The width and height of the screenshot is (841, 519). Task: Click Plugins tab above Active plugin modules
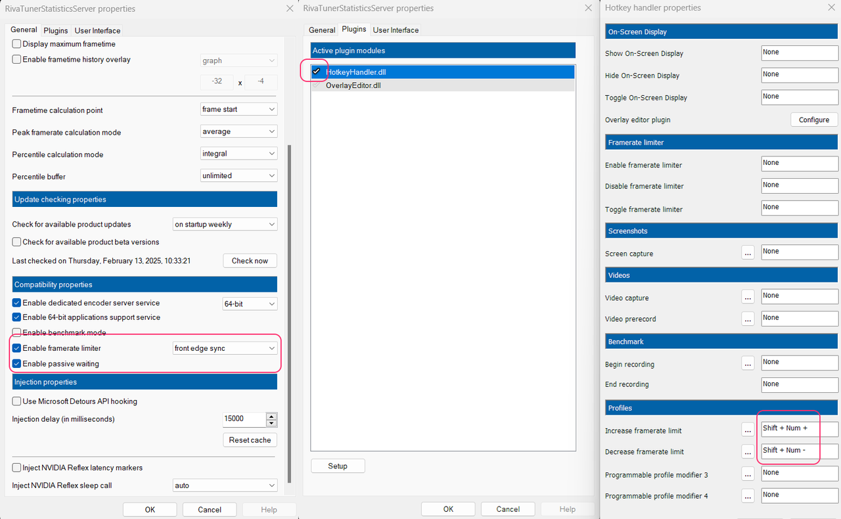(354, 30)
